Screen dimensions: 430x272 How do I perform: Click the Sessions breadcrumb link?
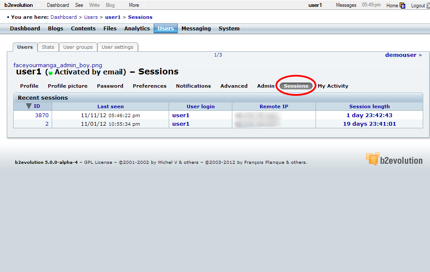pyautogui.click(x=140, y=17)
